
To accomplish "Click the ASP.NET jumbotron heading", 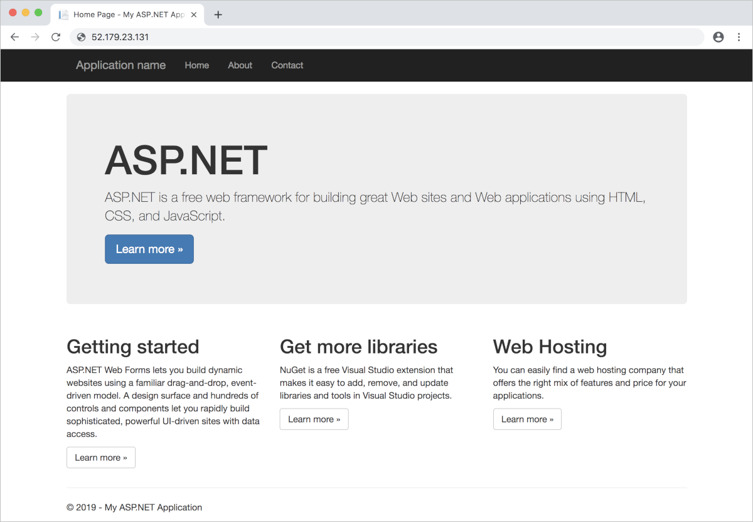I will (x=186, y=160).
